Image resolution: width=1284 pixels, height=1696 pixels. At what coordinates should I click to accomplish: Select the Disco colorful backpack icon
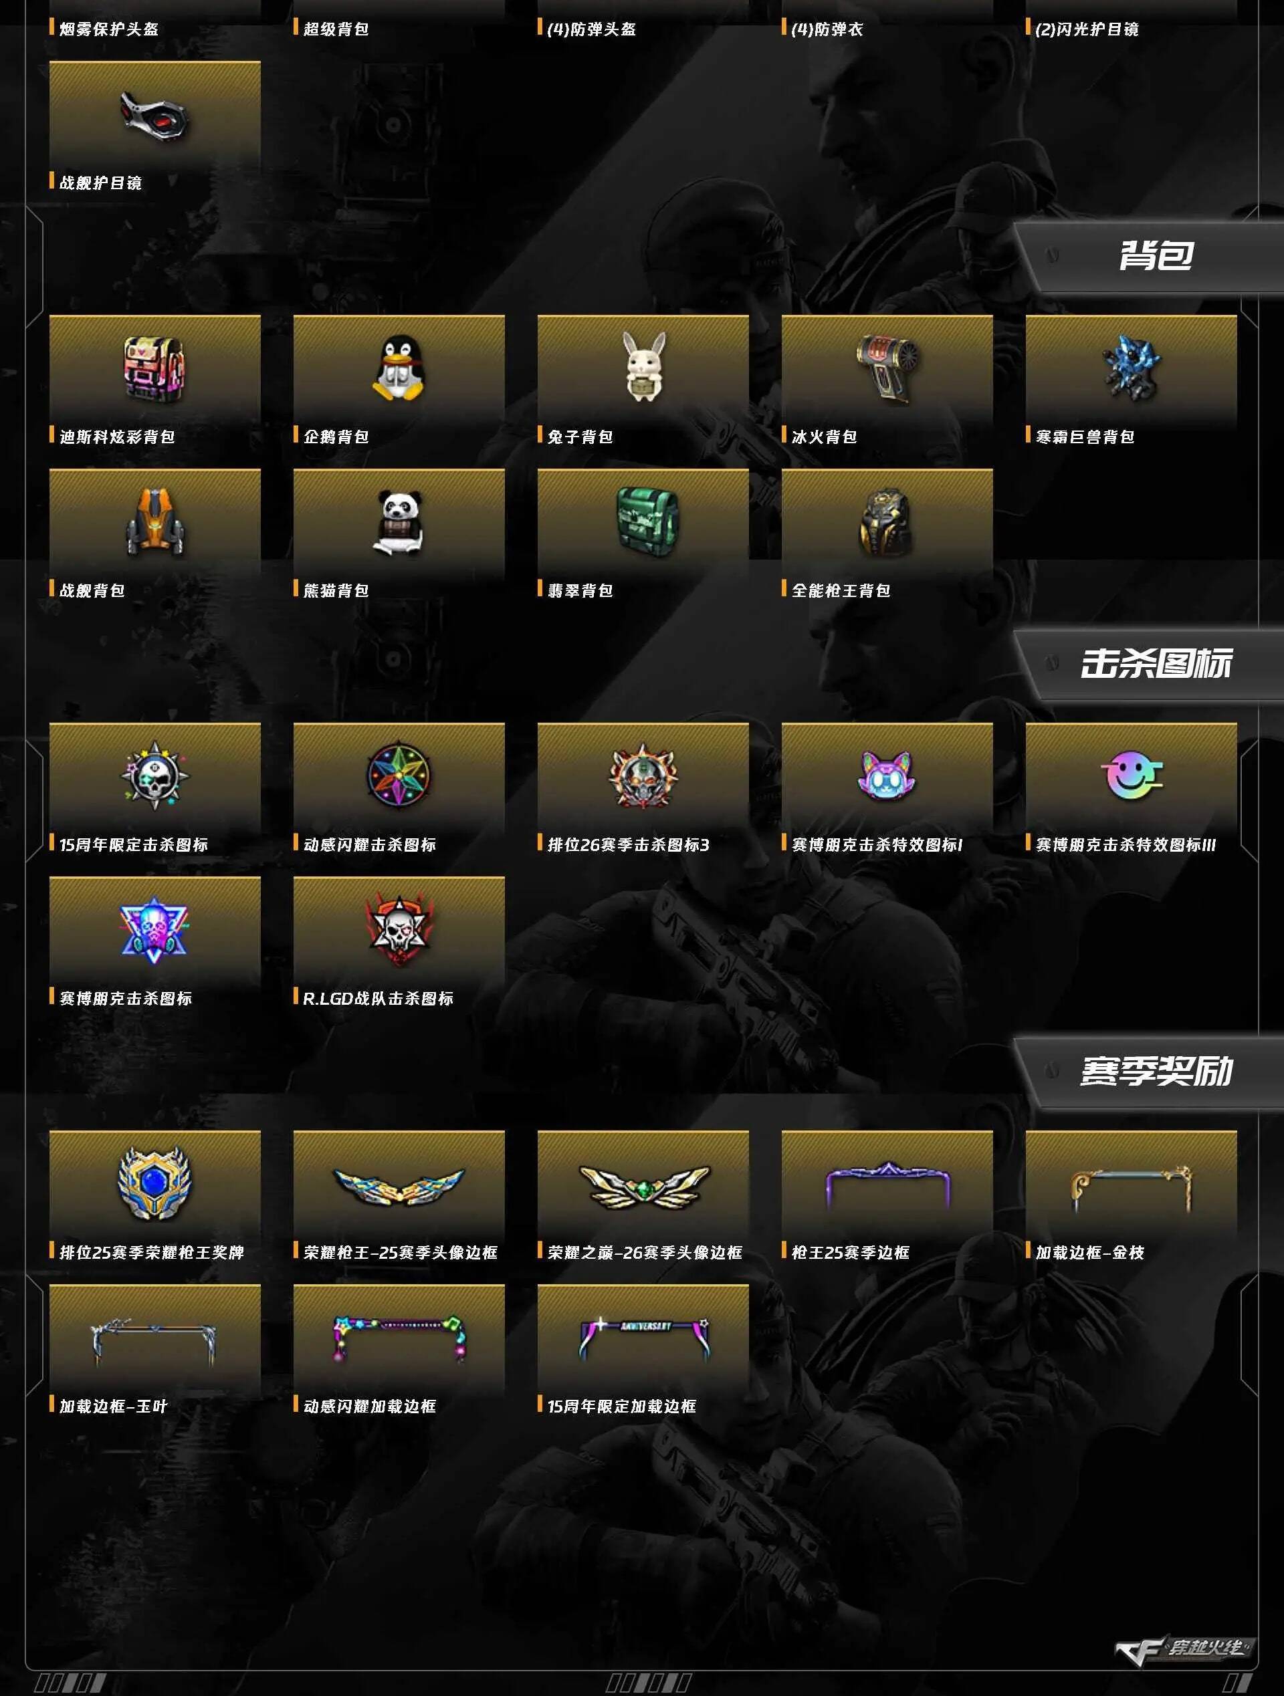click(154, 369)
